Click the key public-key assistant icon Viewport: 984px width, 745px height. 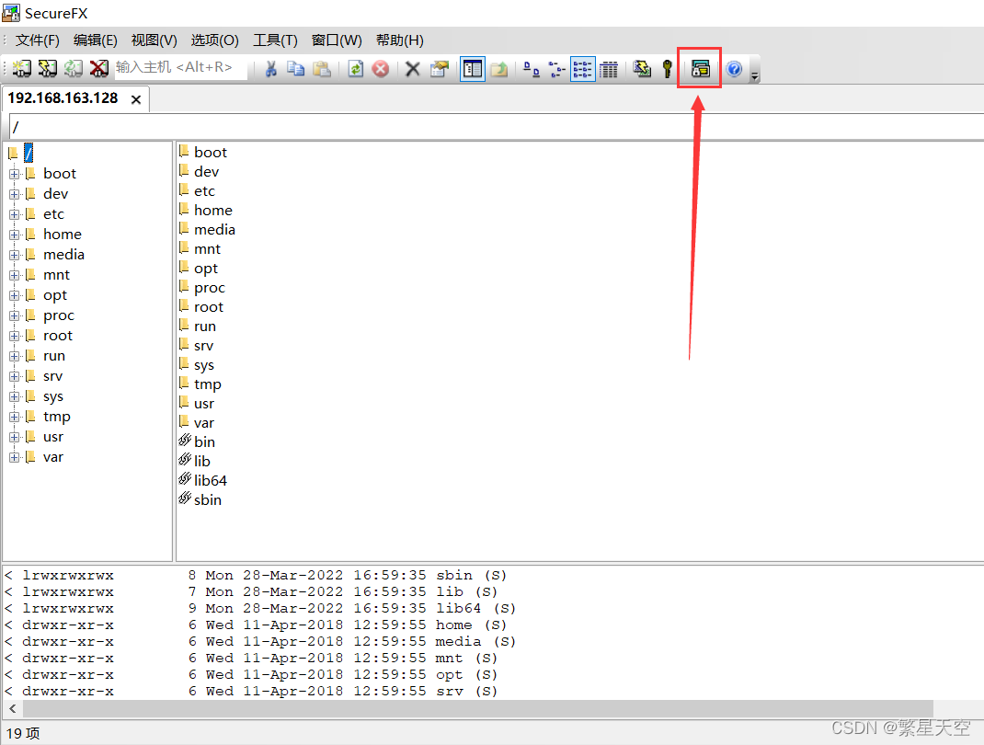(x=667, y=69)
